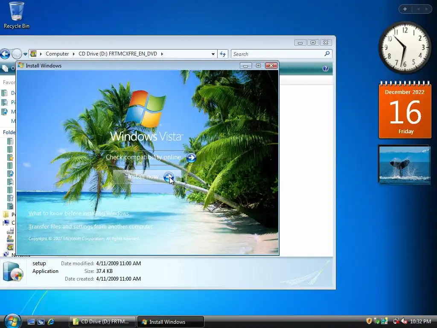Open address bar history dropdown
This screenshot has width=437, height=328.
pos(213,54)
